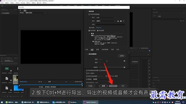Close the Export Settings dialog
Image resolution: width=186 pixels, height=104 pixels.
click(x=128, y=7)
